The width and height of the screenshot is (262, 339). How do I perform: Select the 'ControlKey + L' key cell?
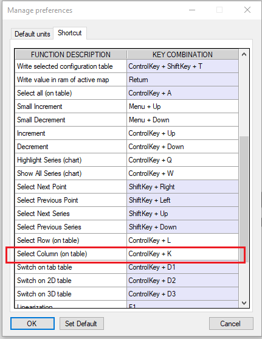(x=183, y=240)
